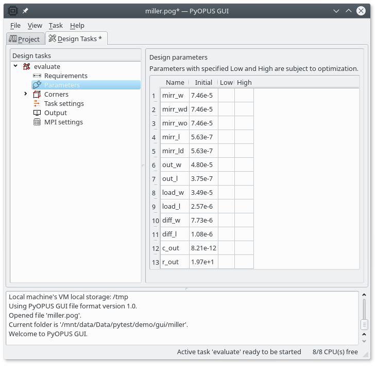Click the pin icon in title bar

(x=25, y=11)
